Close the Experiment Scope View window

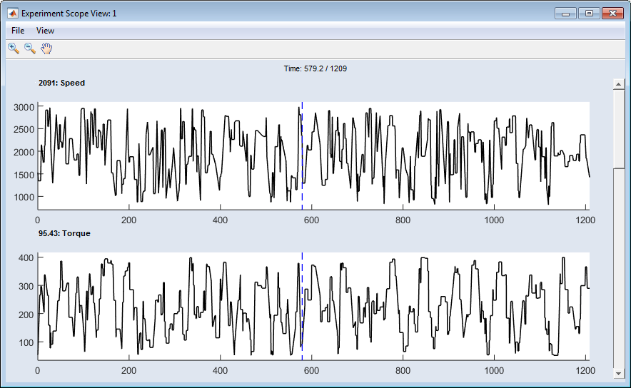coord(612,14)
